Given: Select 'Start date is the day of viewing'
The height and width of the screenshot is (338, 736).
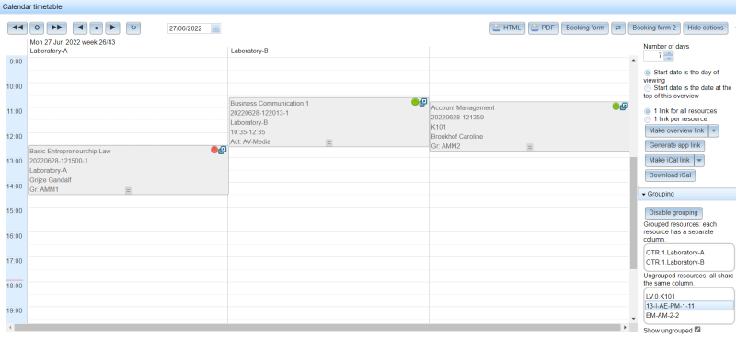Looking at the screenshot, I should click(648, 73).
